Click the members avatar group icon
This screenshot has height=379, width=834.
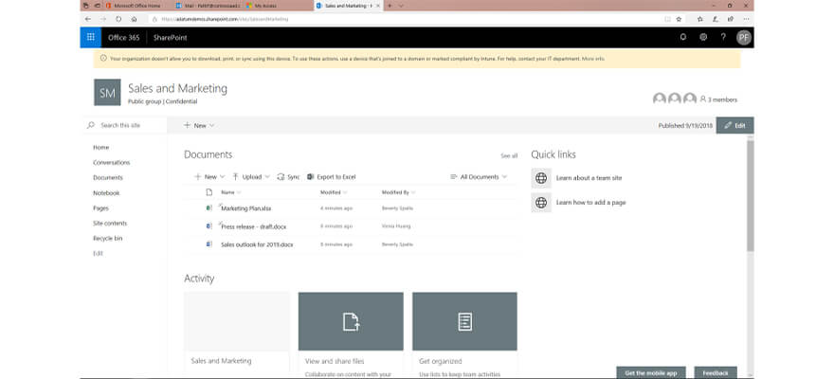click(x=675, y=99)
